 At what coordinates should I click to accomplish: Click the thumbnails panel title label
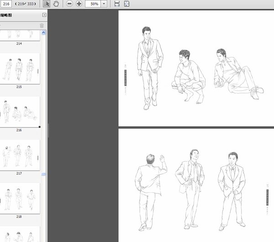[6, 15]
